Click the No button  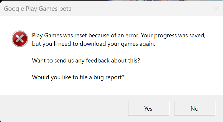[194, 109]
